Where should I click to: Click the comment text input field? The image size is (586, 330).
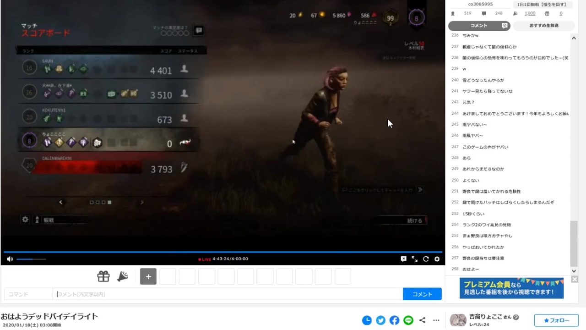point(228,294)
